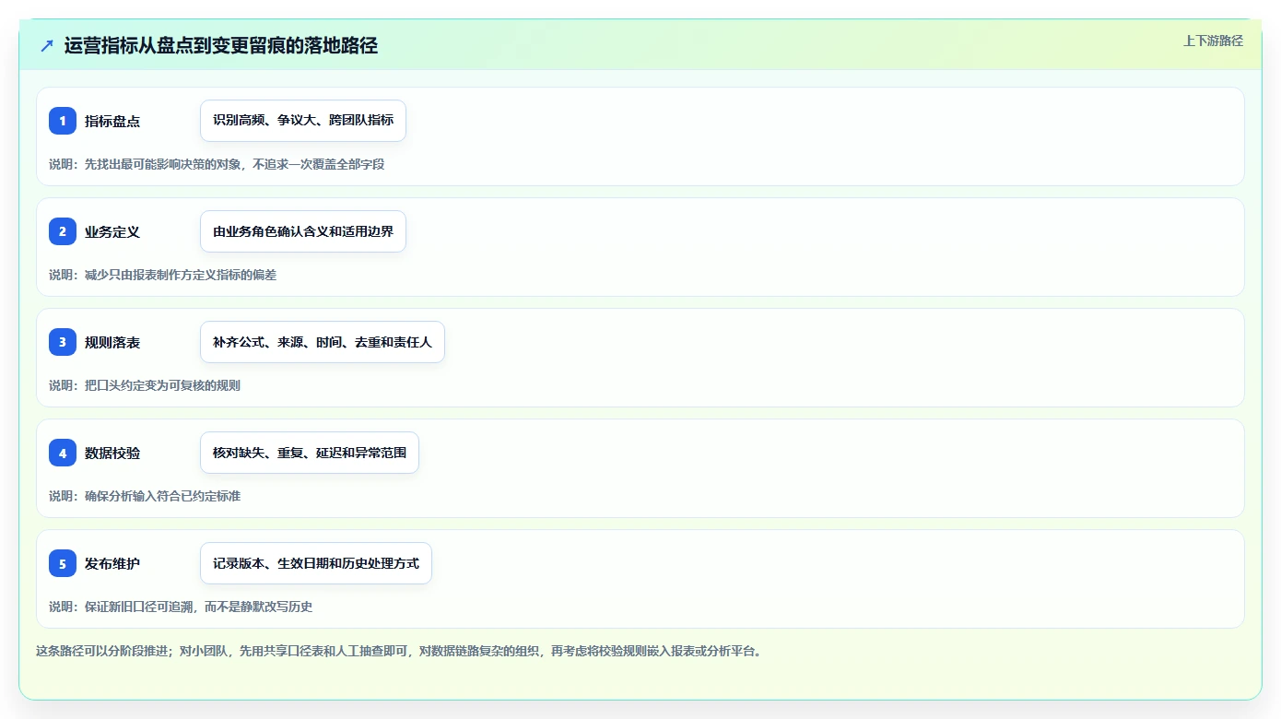Viewport: 1281px width, 719px height.
Task: Select step badge 4 for 数据校验
Action: tap(63, 453)
